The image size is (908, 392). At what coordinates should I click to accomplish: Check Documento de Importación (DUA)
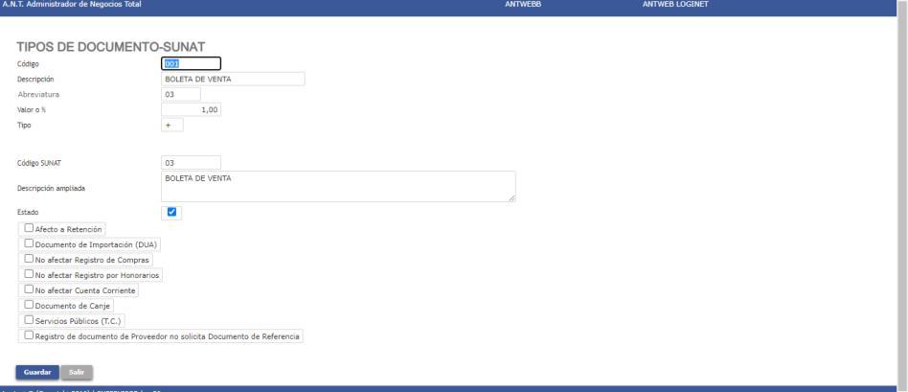29,243
